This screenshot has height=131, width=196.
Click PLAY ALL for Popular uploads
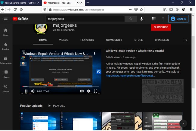(x=57, y=106)
